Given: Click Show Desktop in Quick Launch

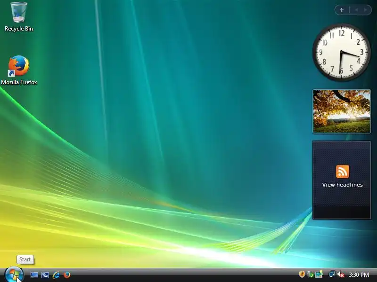Looking at the screenshot, I should [34, 275].
